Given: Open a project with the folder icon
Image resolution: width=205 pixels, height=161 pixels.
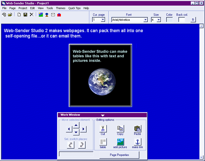Looking at the screenshot, I should pos(10,15).
